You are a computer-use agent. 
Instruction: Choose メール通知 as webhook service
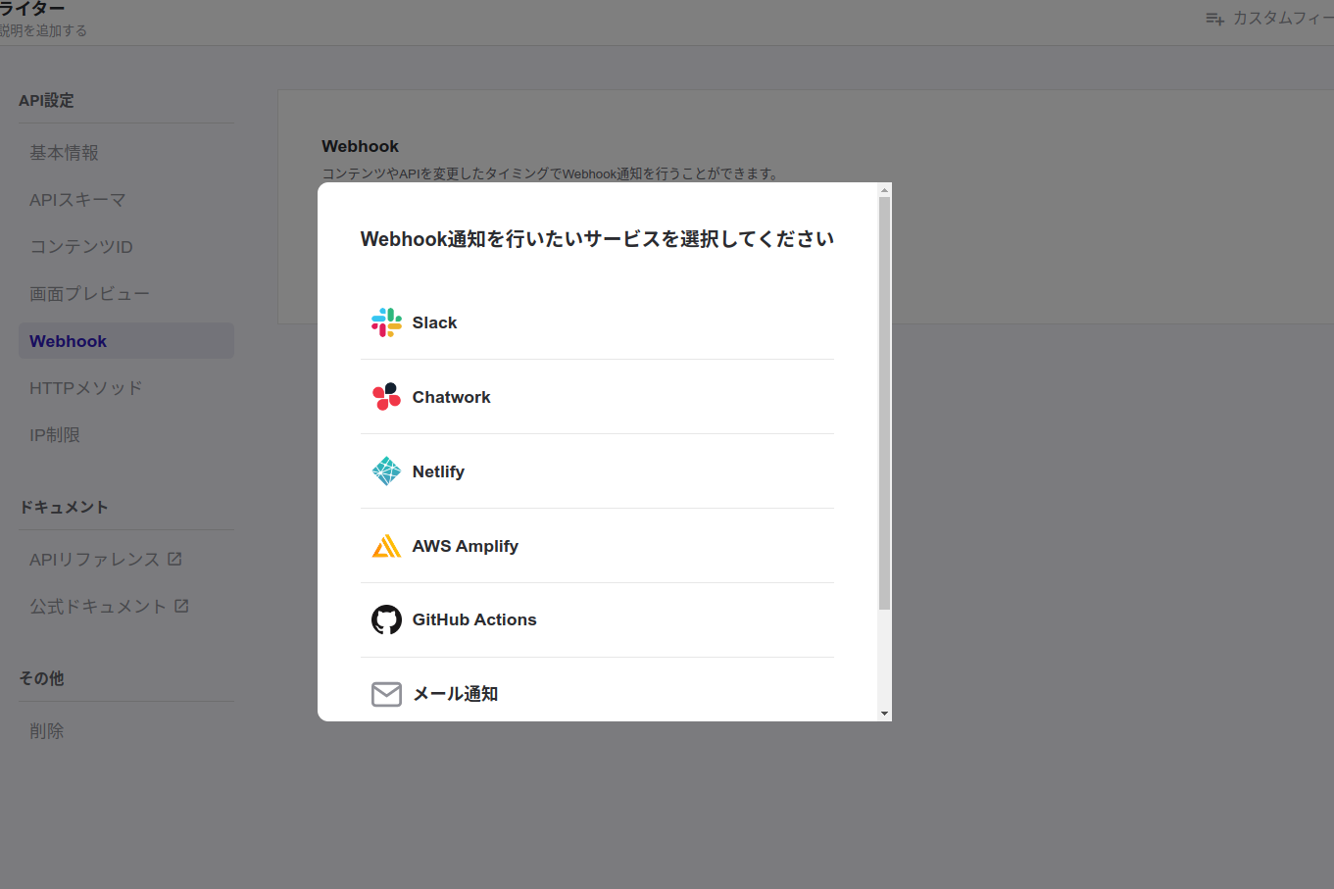pyautogui.click(x=455, y=694)
